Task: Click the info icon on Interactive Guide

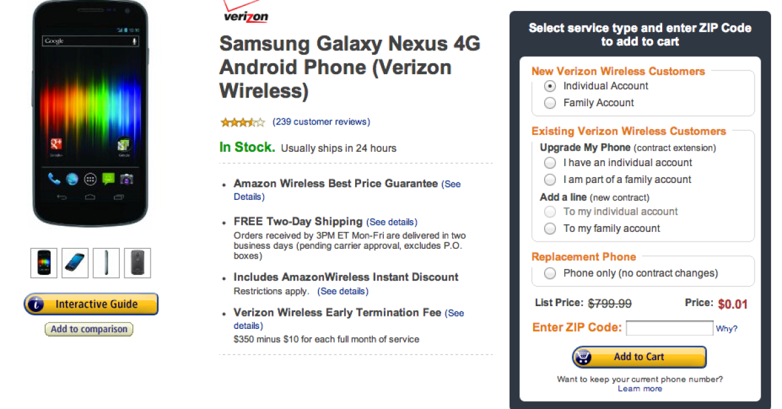Action: coord(38,304)
